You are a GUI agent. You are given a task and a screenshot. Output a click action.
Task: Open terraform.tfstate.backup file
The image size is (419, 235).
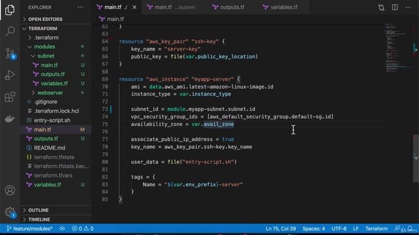pos(56,166)
